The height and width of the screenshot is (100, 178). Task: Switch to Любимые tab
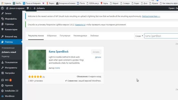point(94,36)
